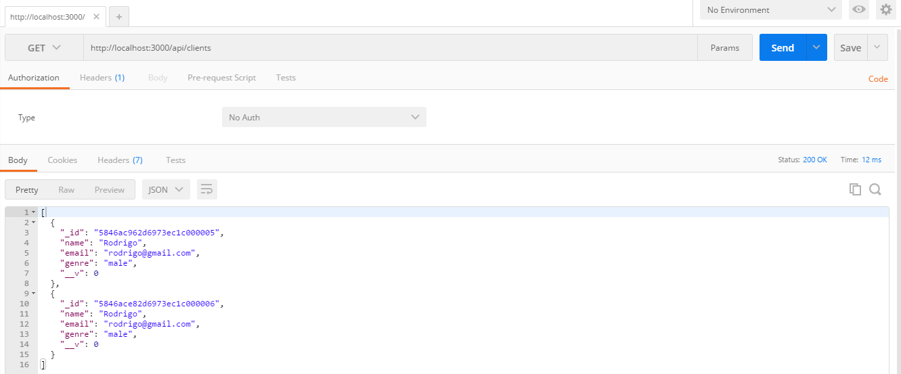
Task: Toggle line wrap icon next to JSON
Action: (x=207, y=189)
